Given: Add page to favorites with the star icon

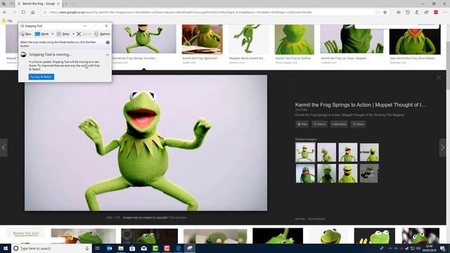Looking at the screenshot, I should click(385, 13).
